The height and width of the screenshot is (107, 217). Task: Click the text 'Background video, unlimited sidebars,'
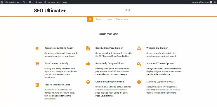164,69
